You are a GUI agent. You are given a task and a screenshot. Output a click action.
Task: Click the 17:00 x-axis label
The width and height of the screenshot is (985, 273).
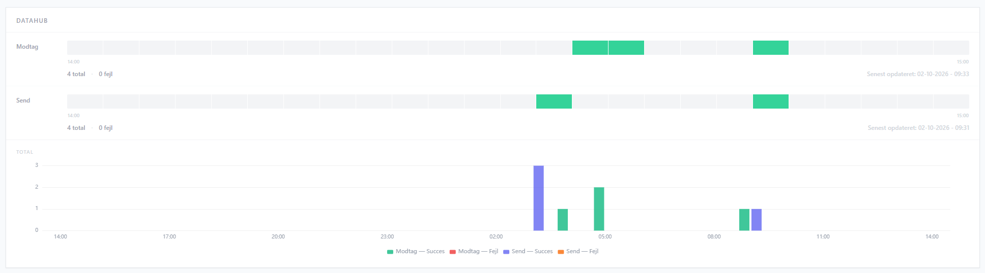click(169, 237)
